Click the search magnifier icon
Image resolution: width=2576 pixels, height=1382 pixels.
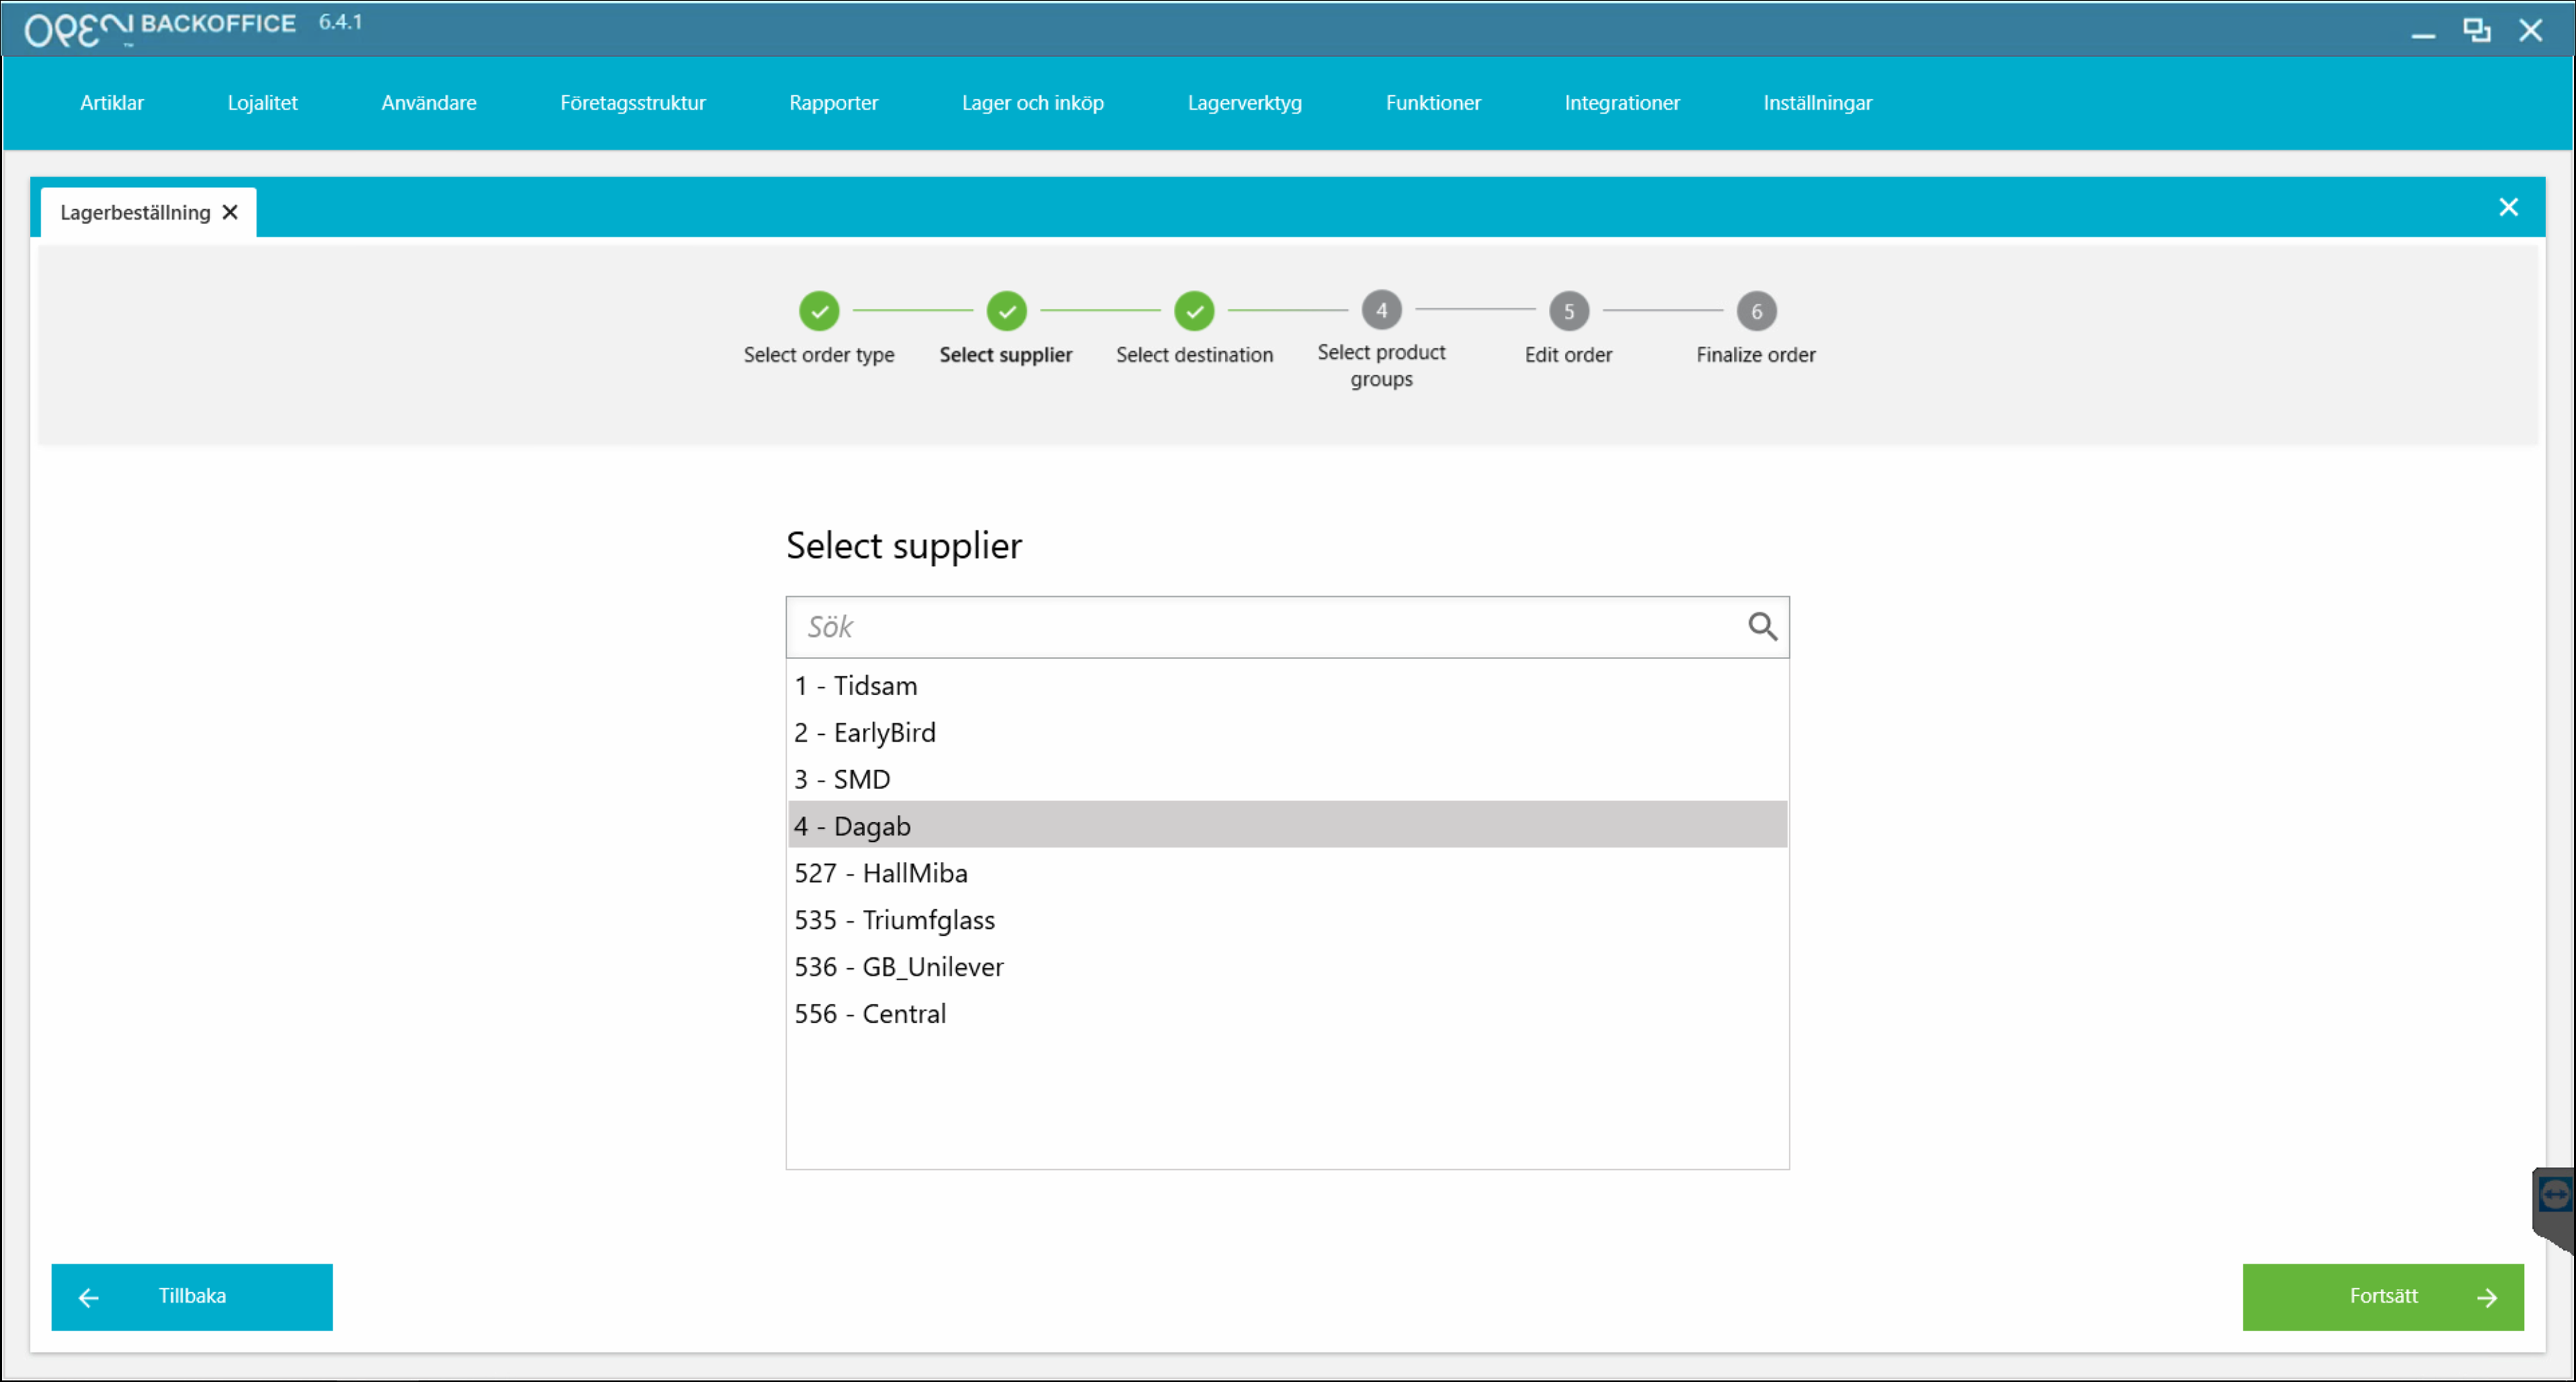click(1762, 626)
